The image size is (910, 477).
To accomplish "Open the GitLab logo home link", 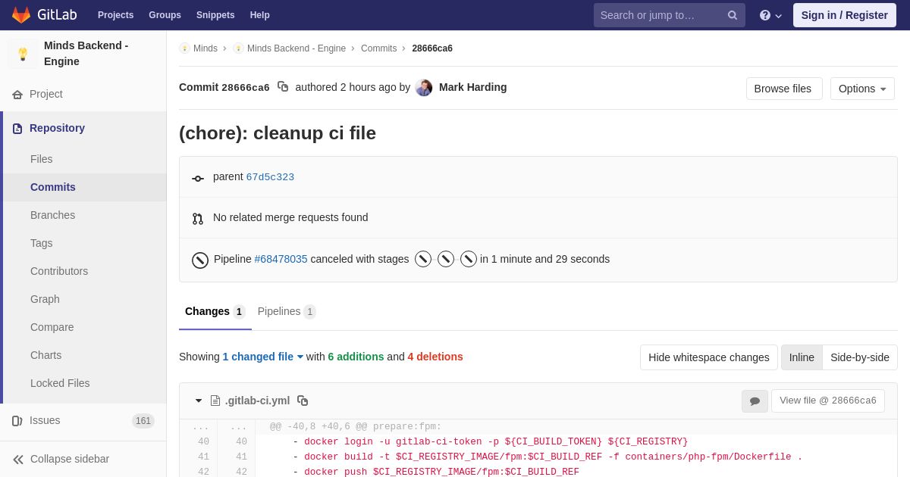I will pyautogui.click(x=44, y=15).
